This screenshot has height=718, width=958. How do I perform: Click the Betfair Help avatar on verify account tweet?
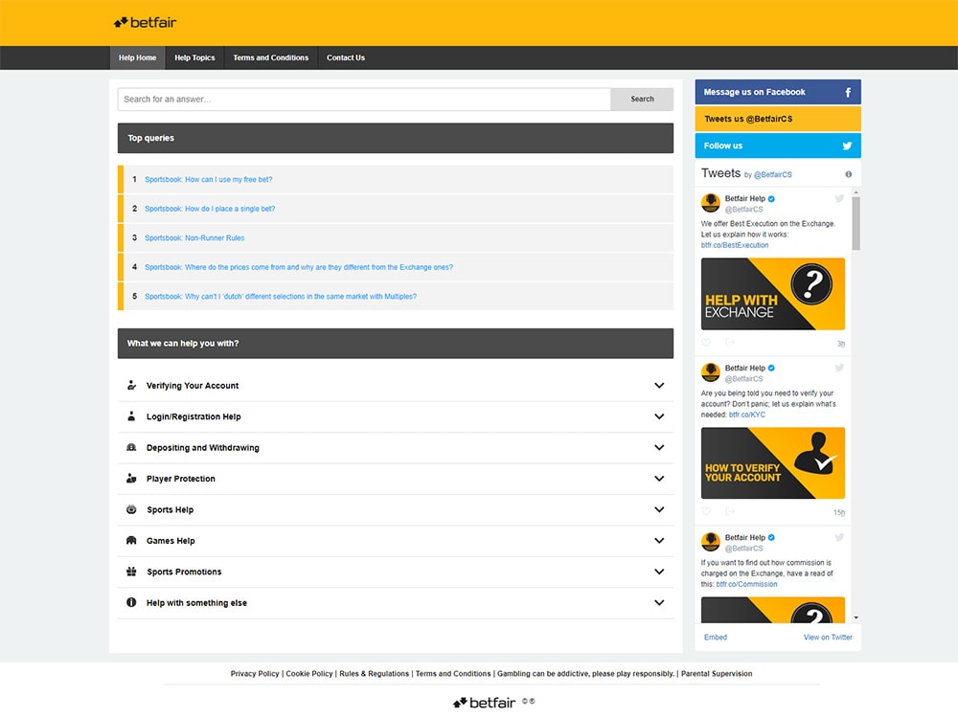point(711,371)
